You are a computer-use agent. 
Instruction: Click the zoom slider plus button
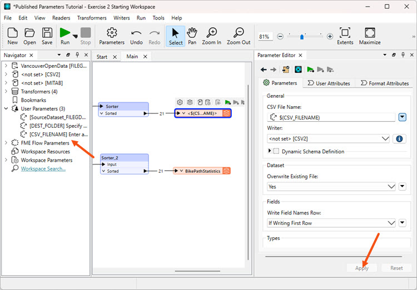(330, 37)
